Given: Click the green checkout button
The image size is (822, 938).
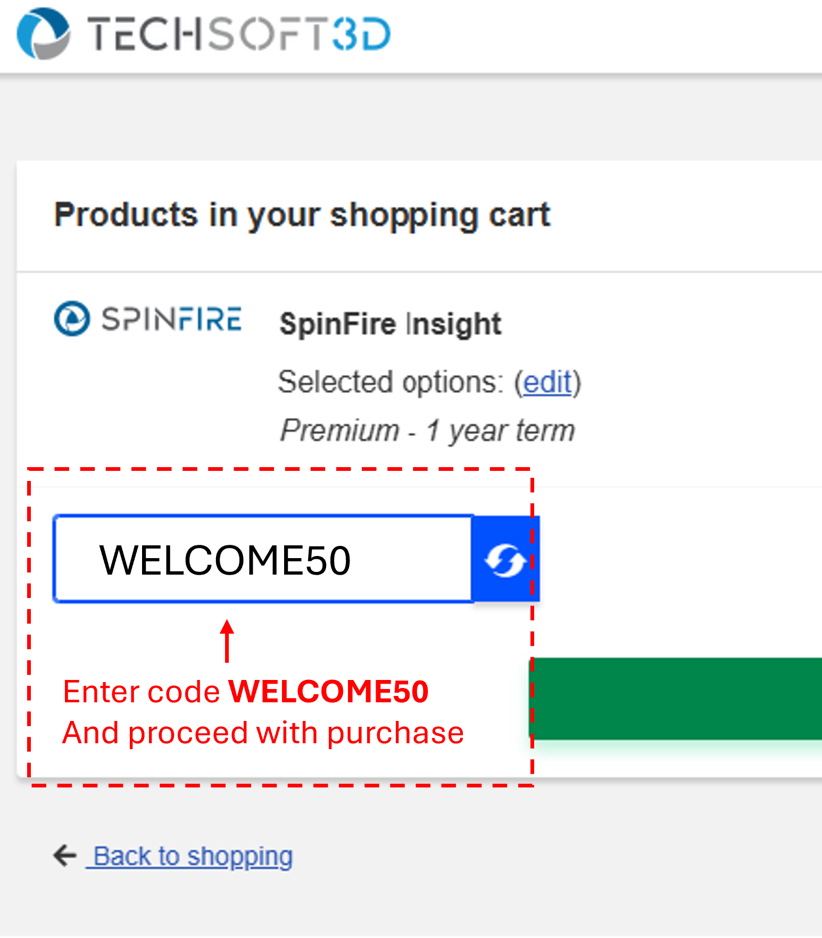Looking at the screenshot, I should click(676, 699).
